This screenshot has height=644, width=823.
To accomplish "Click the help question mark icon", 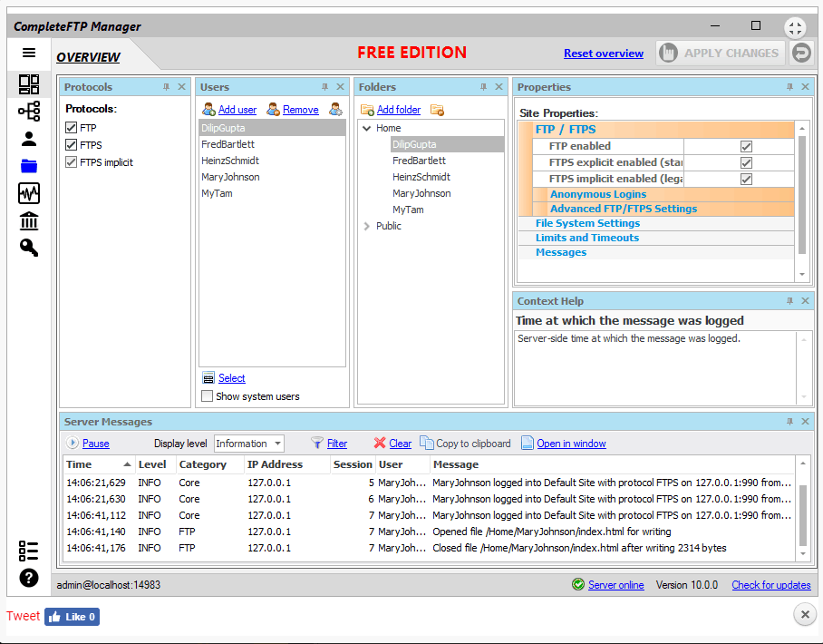I will 29,578.
